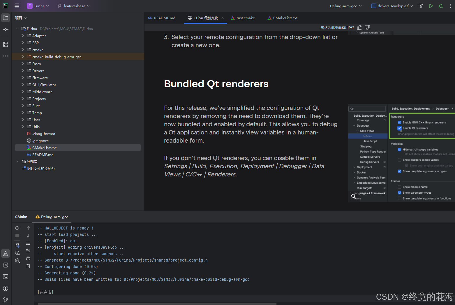Select the Utils folder
Image resolution: width=455 pixels, height=305 pixels.
(36, 127)
